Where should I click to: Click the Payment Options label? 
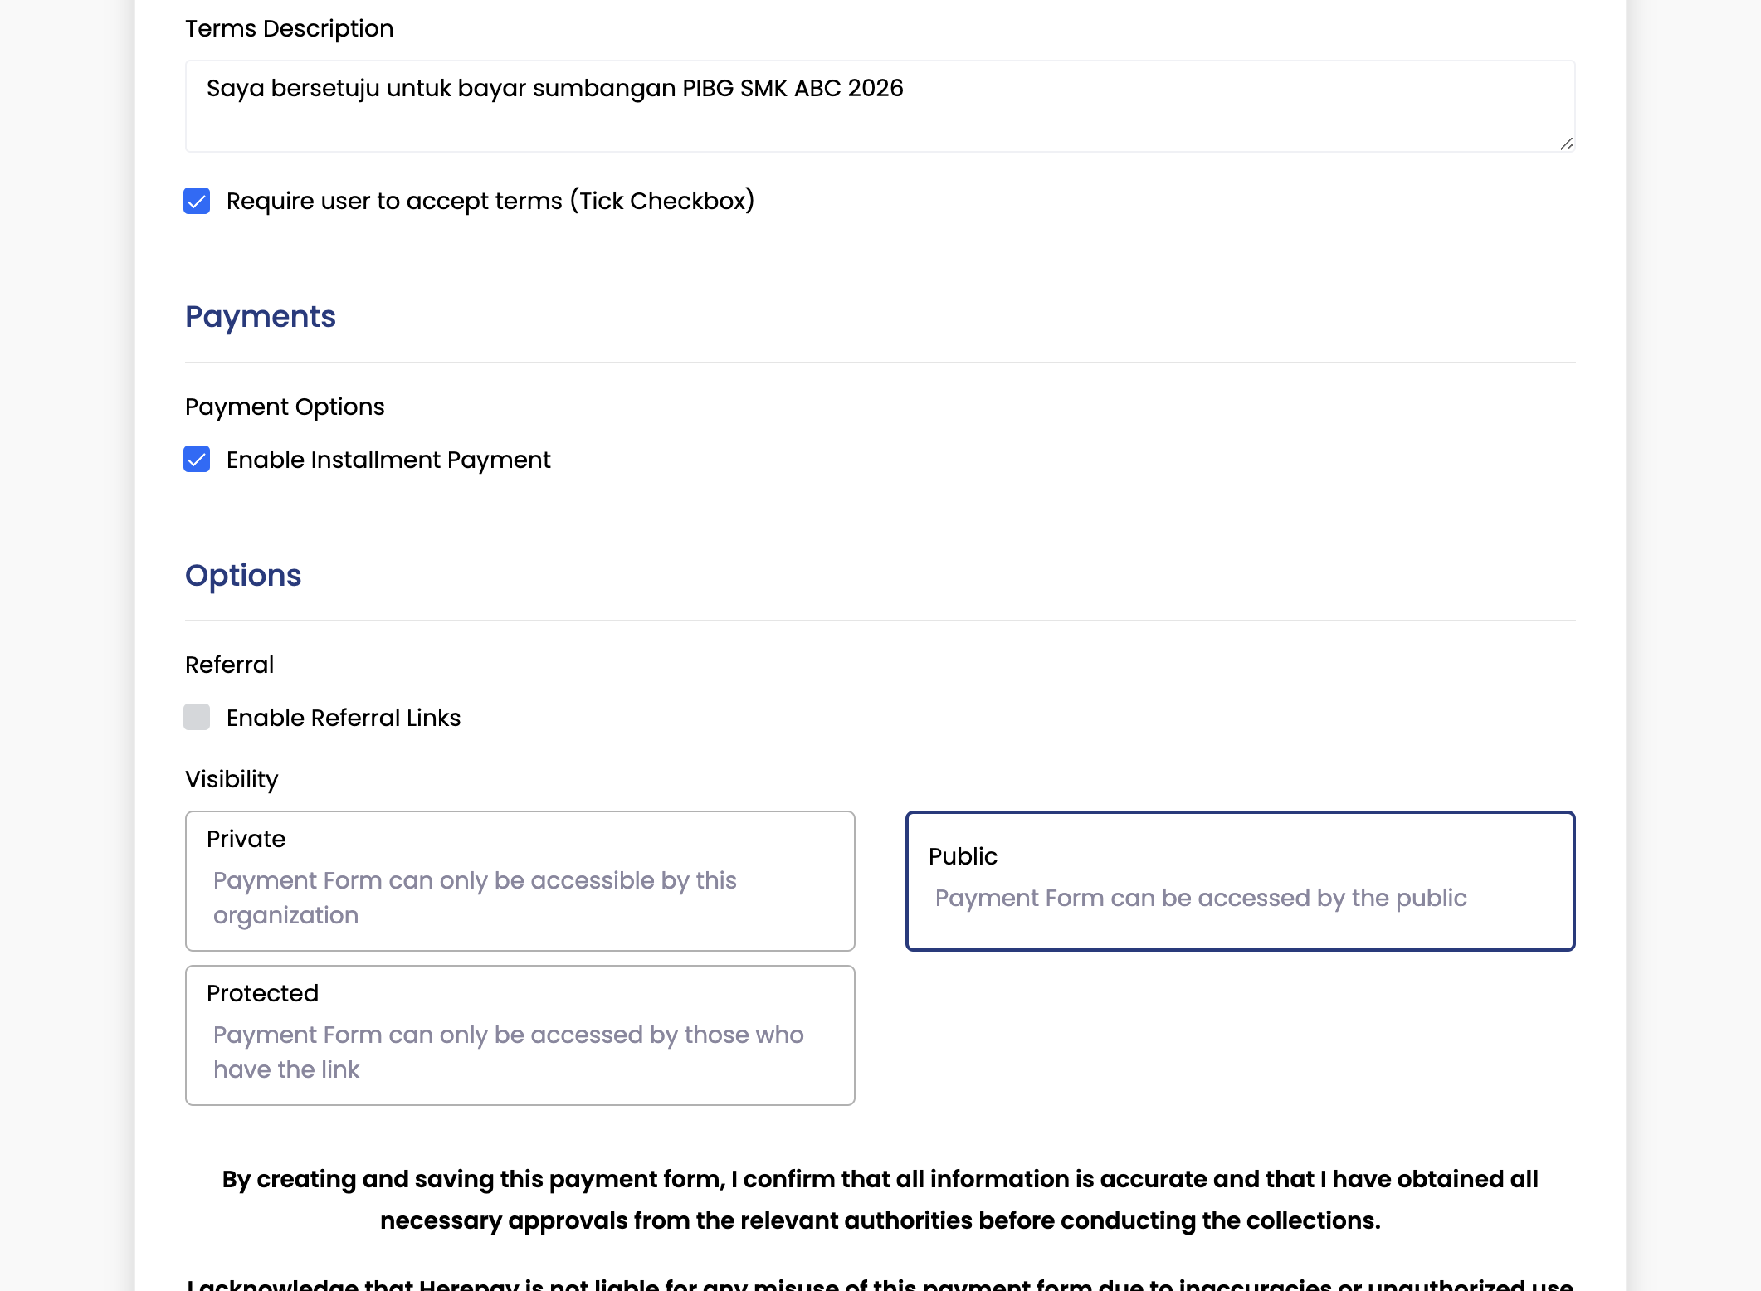click(x=285, y=407)
